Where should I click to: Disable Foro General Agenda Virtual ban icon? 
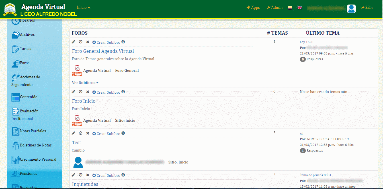[x=81, y=42]
